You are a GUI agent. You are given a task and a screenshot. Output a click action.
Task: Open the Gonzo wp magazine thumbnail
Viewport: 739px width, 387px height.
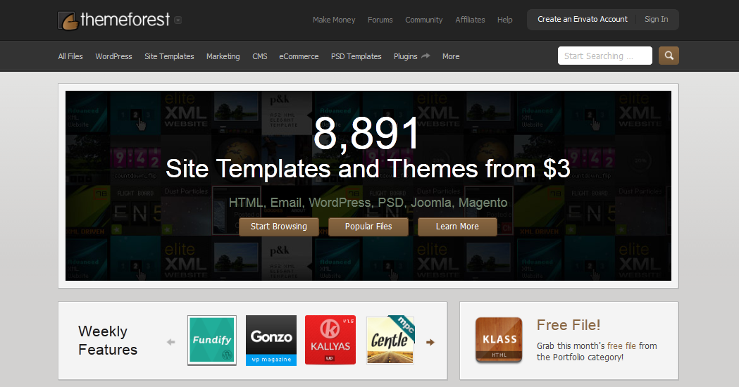pyautogui.click(x=271, y=341)
